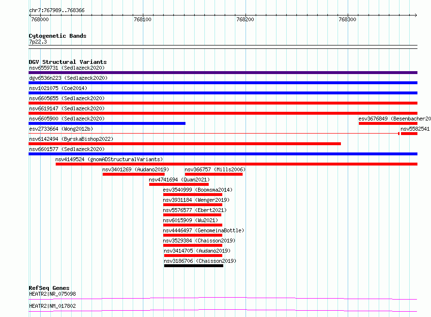This screenshot has height=317, width=431.
Task: Open esv2733664 (Wong2012b) label
Action: point(61,129)
